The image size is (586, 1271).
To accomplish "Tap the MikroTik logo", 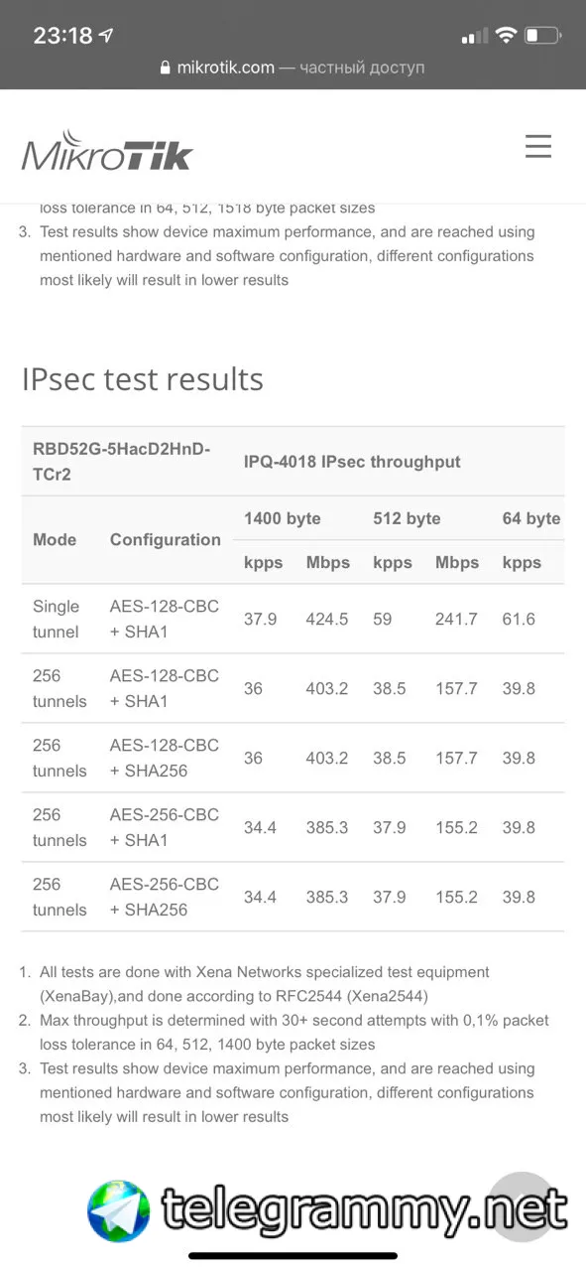I will tap(107, 150).
